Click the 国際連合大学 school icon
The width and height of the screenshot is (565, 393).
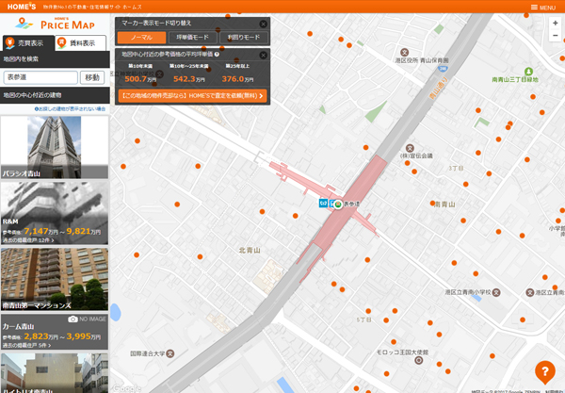click(170, 353)
